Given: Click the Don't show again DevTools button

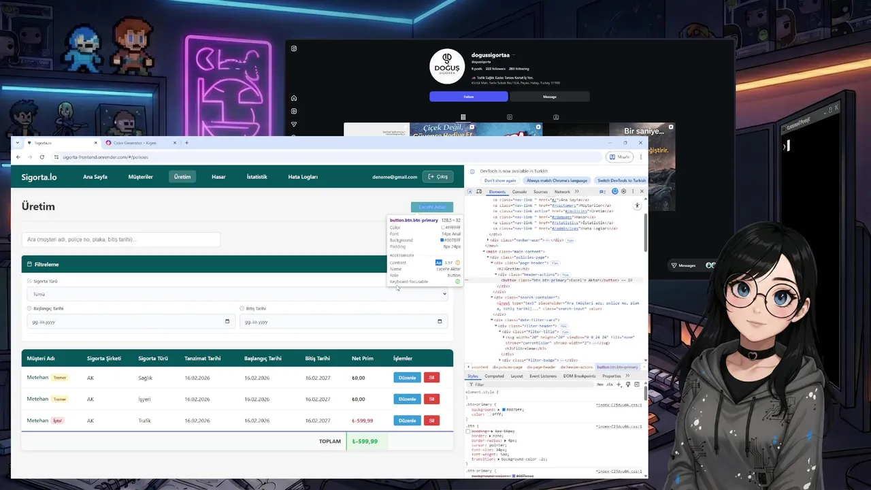Looking at the screenshot, I should coord(501,180).
